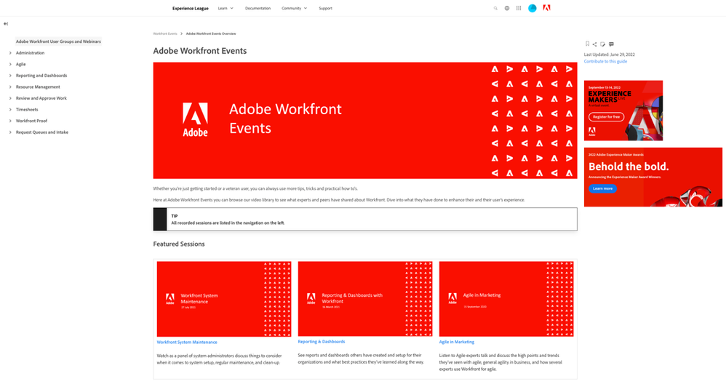The width and height of the screenshot is (726, 392).
Task: Open the Support menu item
Action: pos(325,9)
